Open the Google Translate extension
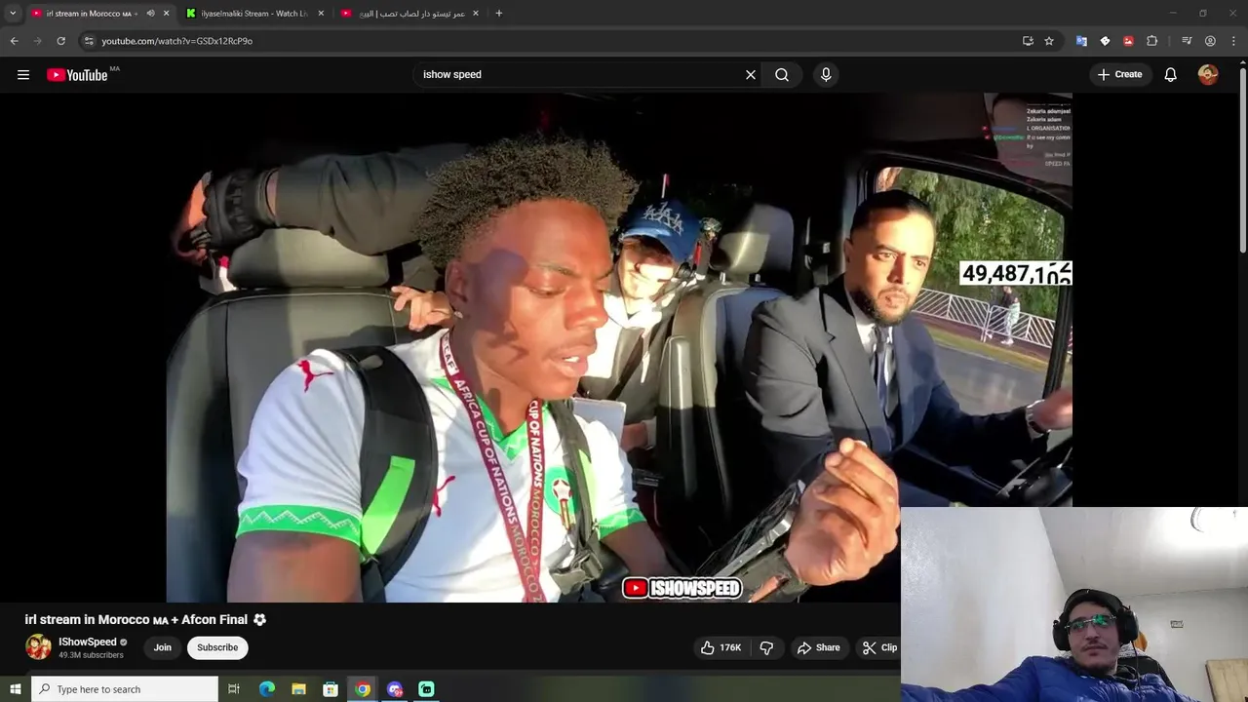 tap(1081, 41)
